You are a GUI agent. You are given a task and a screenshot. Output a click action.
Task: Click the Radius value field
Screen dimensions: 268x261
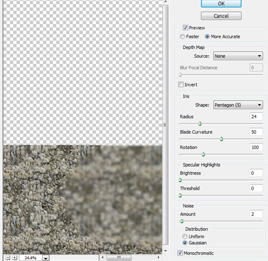[x=256, y=116]
